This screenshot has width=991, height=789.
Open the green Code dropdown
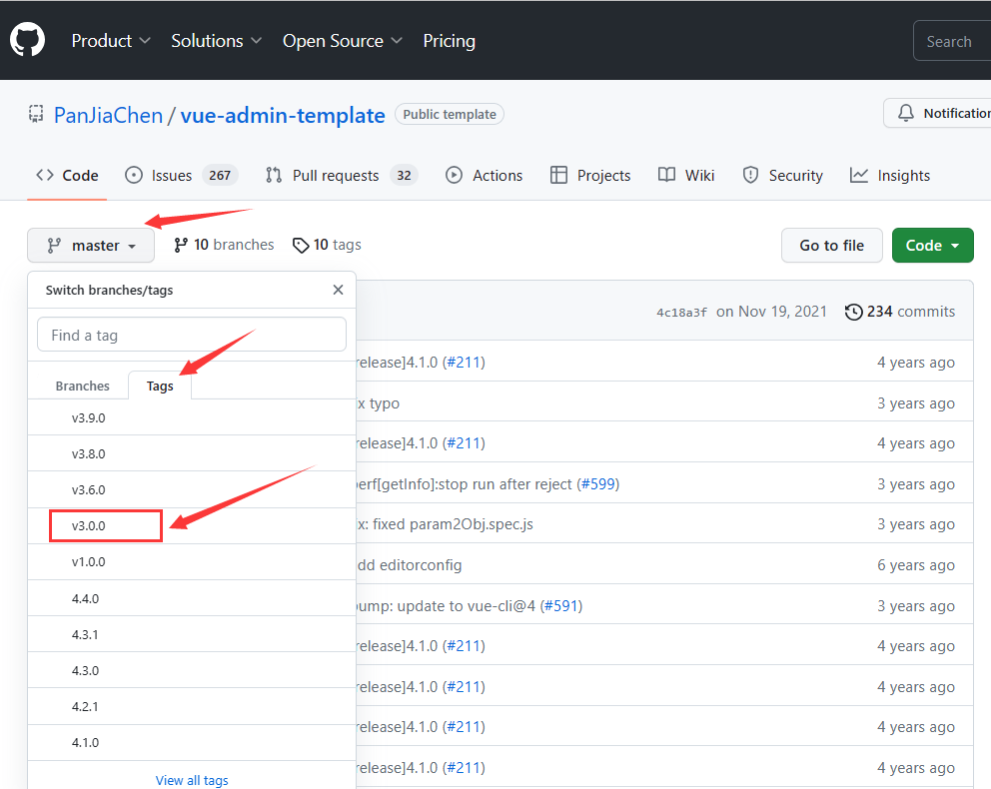(x=933, y=245)
